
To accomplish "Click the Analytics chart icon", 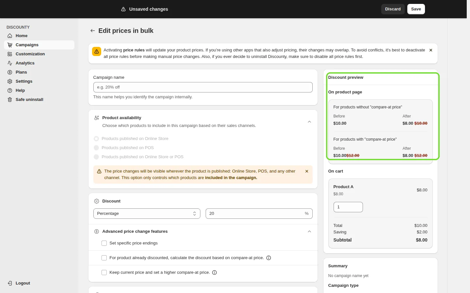I will [x=10, y=63].
